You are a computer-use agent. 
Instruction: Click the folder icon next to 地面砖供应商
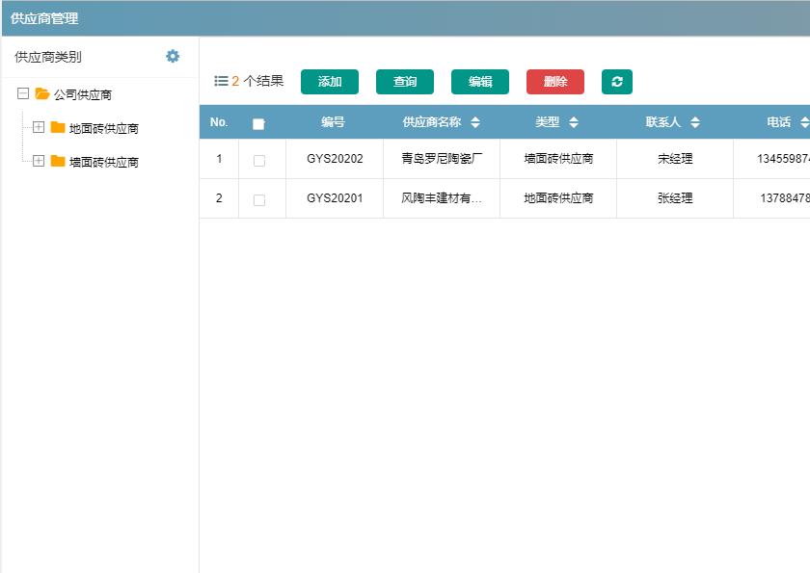coord(59,126)
